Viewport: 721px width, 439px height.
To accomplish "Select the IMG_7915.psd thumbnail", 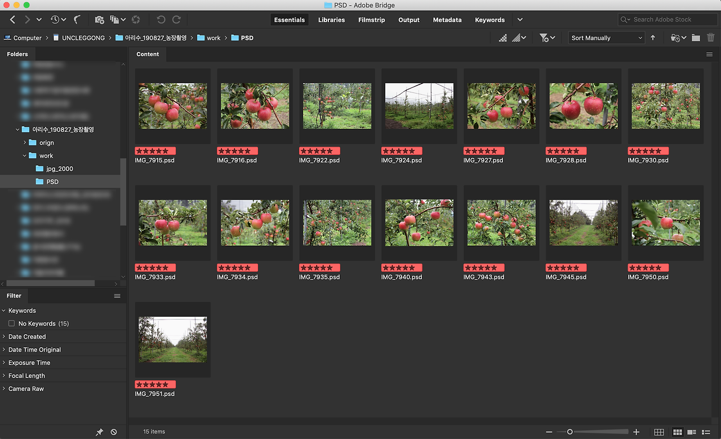I will 173,106.
